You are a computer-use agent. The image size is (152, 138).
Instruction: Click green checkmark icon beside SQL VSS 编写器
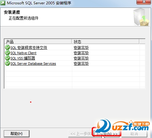point(7,58)
